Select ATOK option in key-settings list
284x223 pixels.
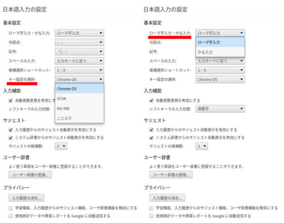[x=80, y=98]
